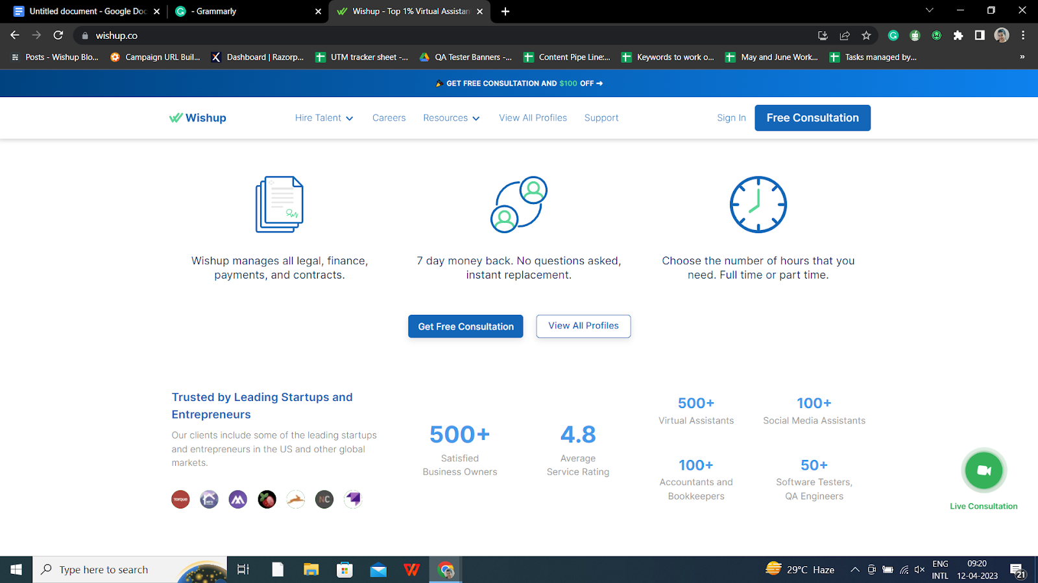This screenshot has width=1038, height=583.
Task: Click the Type here to search box
Action: click(x=130, y=569)
